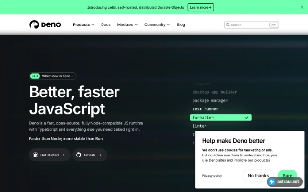Click the checkmark on formatter row
308x192 pixels.
(247, 118)
